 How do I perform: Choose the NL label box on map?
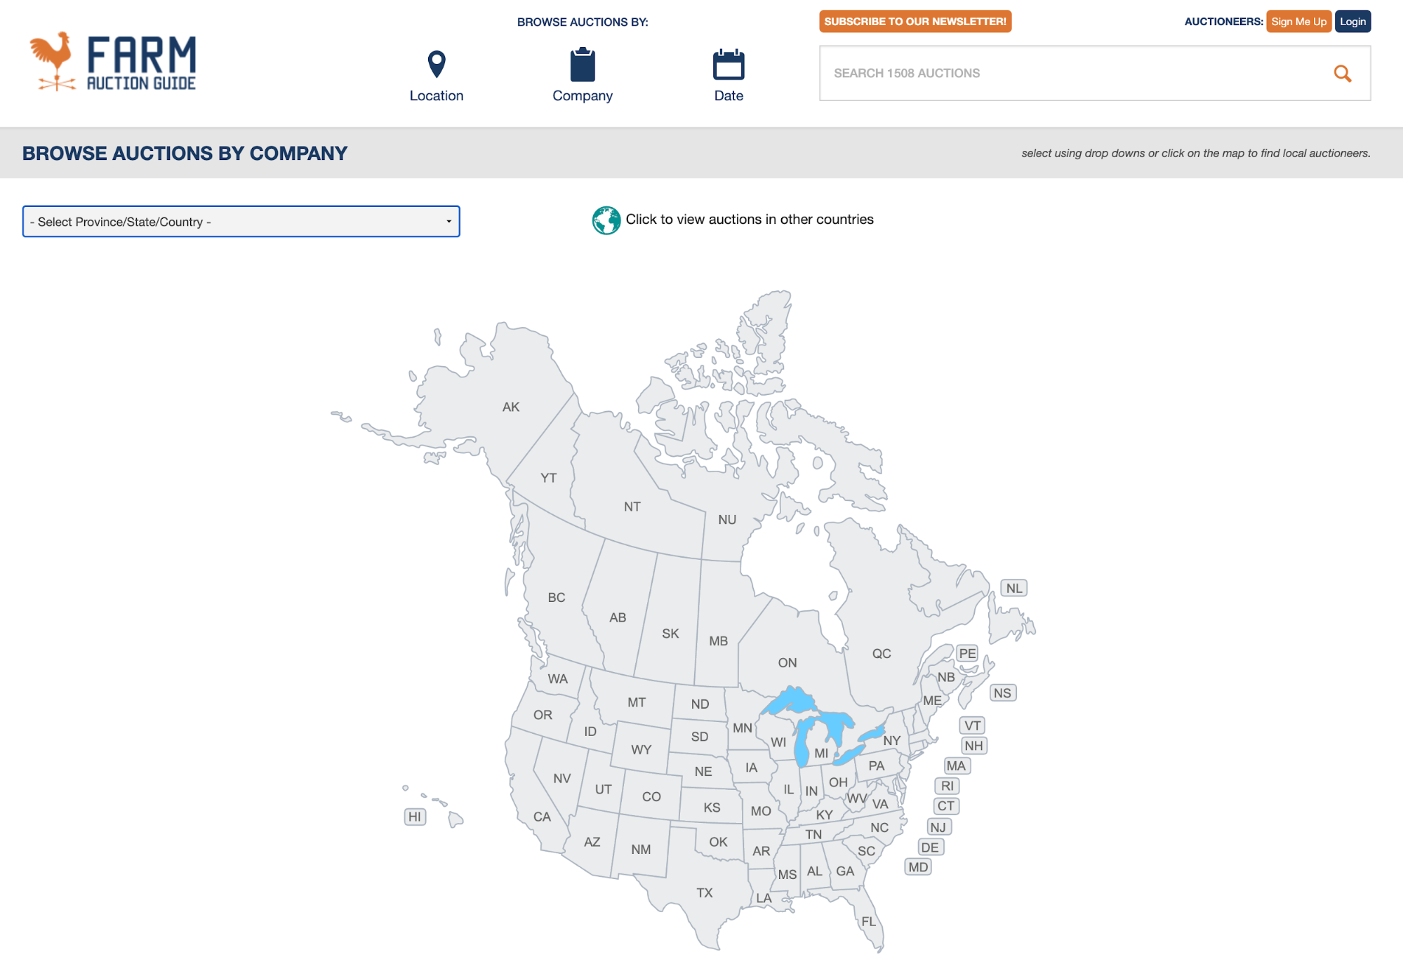pyautogui.click(x=1014, y=588)
